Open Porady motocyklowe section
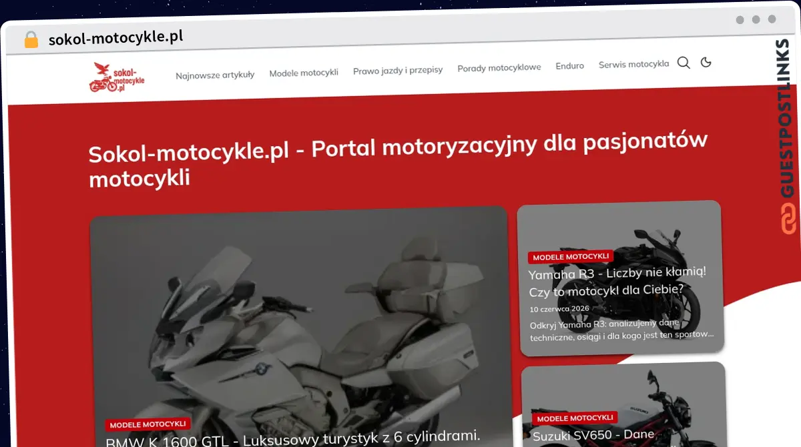The width and height of the screenshot is (801, 447). pos(499,67)
